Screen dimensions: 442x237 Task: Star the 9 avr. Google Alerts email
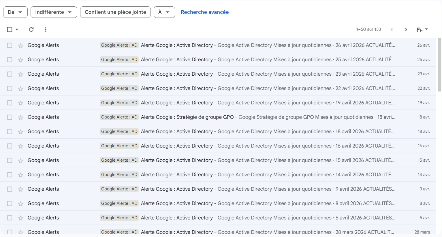click(20, 189)
